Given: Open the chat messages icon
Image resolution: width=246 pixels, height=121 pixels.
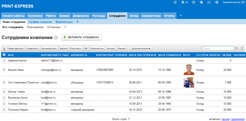Looking at the screenshot, I should point(201,2).
